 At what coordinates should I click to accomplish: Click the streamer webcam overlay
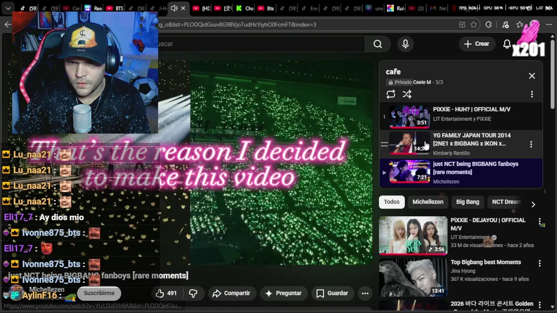[85, 73]
